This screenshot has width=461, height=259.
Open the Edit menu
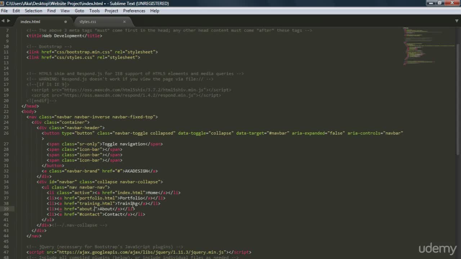click(x=16, y=11)
